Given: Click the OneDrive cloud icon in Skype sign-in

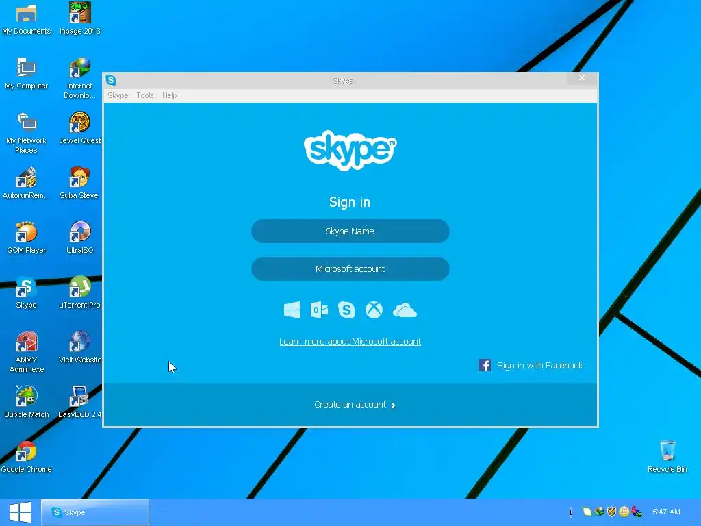Looking at the screenshot, I should coord(405,310).
